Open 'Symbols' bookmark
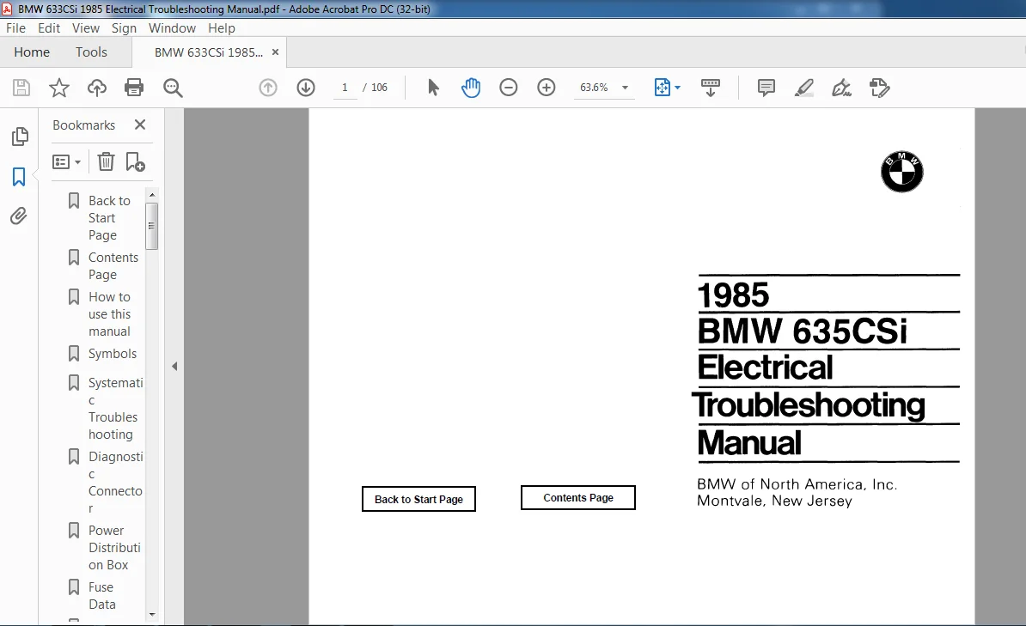This screenshot has width=1026, height=626. 113,354
